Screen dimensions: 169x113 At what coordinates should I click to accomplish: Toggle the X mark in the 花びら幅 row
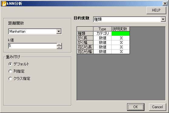pos(120,52)
